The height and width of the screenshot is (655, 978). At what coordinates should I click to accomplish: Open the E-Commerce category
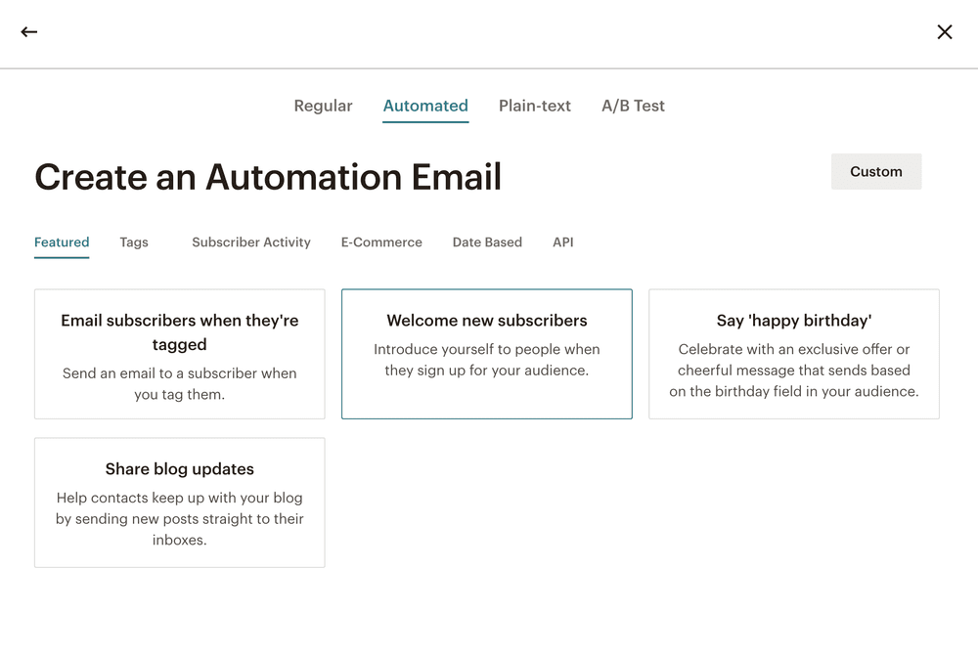(380, 241)
